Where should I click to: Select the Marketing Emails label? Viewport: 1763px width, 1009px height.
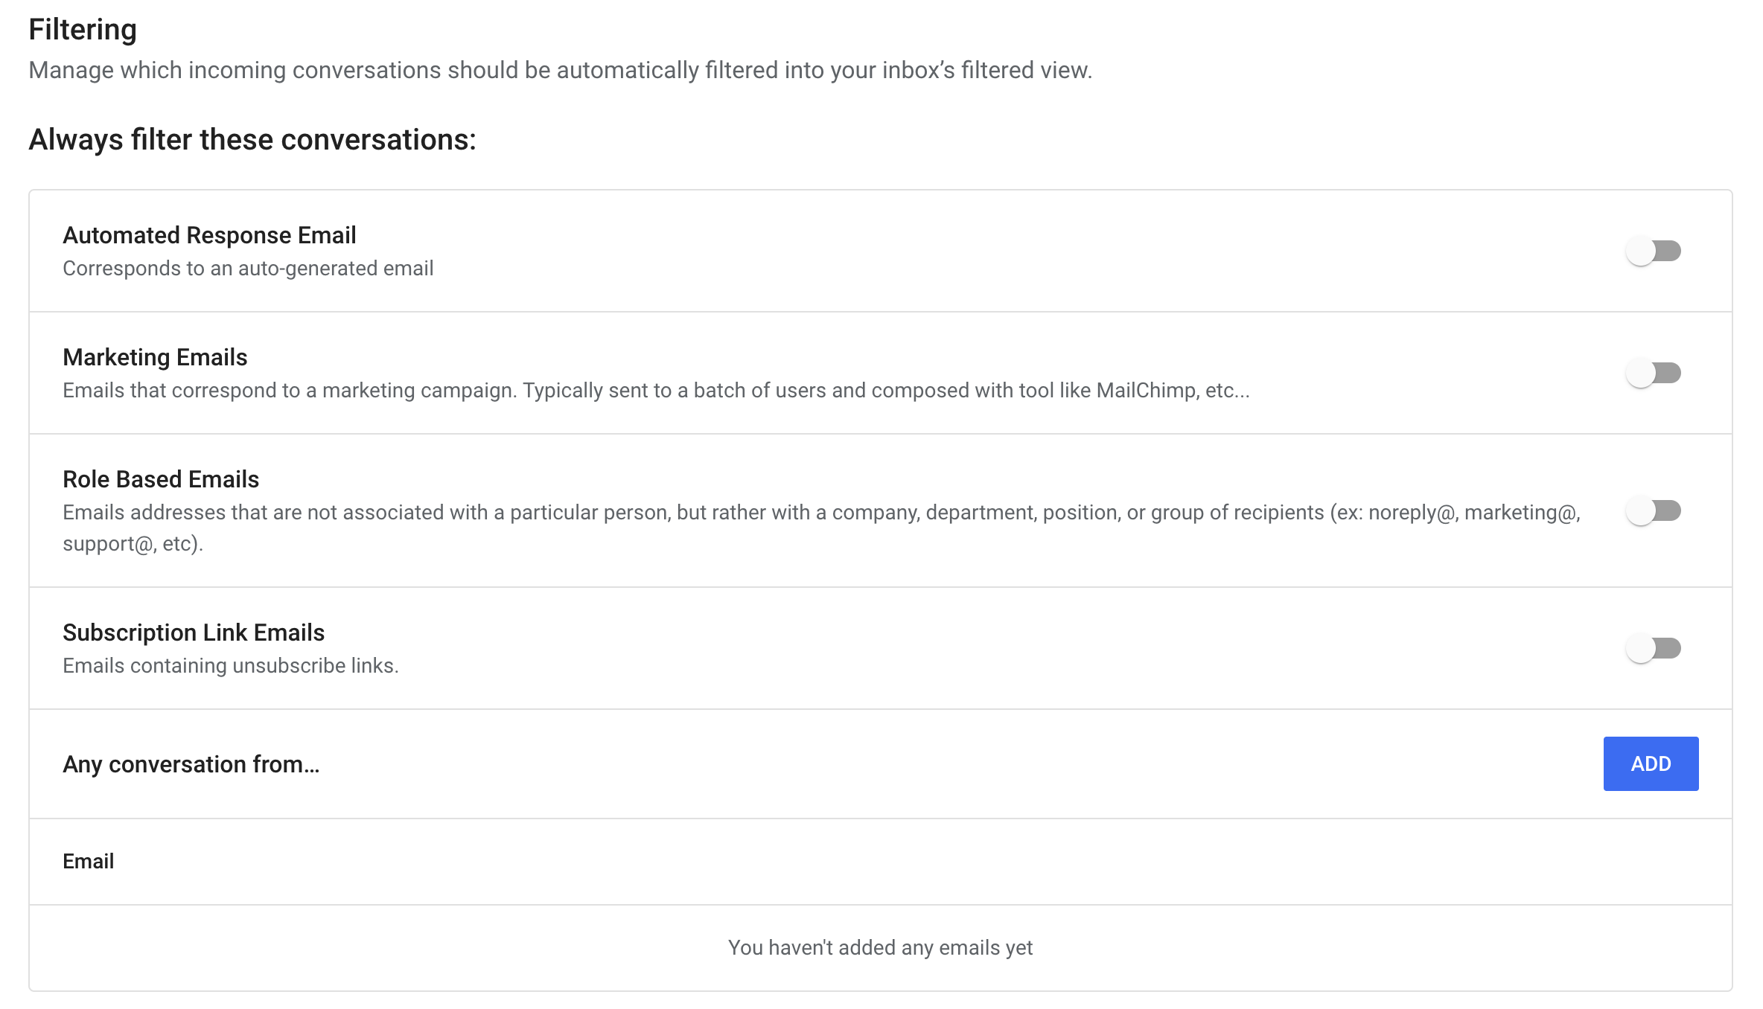(155, 357)
